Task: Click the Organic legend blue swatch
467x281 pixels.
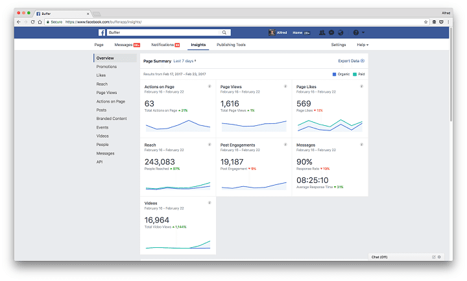Action: click(334, 74)
